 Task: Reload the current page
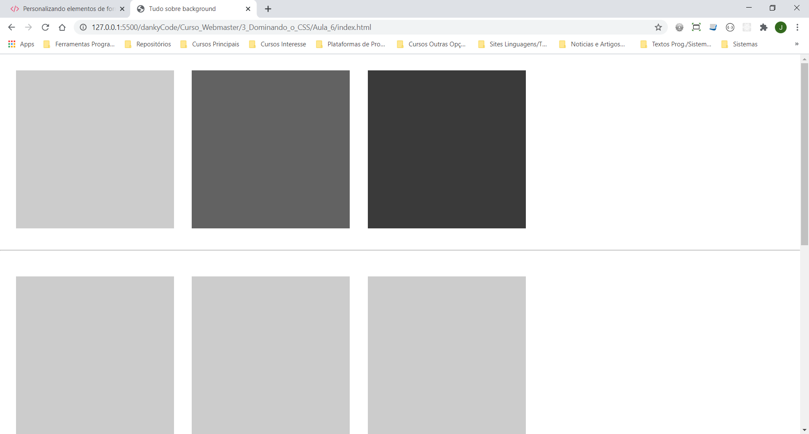coord(45,27)
